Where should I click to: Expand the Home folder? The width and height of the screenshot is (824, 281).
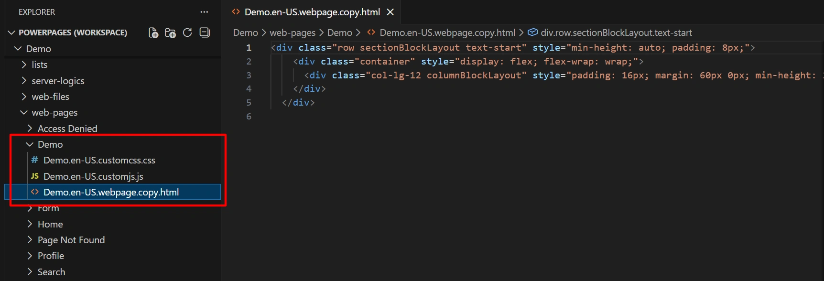(x=30, y=224)
